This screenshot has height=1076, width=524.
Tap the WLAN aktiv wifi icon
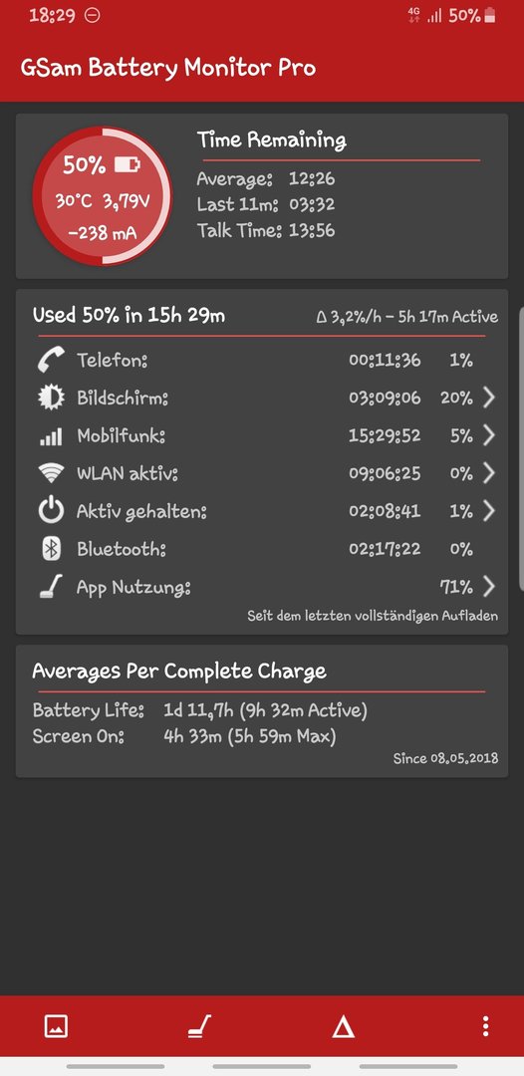[x=51, y=473]
